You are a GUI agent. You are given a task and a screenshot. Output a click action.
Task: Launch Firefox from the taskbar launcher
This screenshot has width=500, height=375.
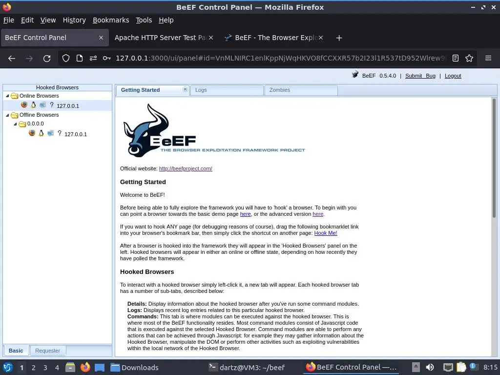click(85, 367)
